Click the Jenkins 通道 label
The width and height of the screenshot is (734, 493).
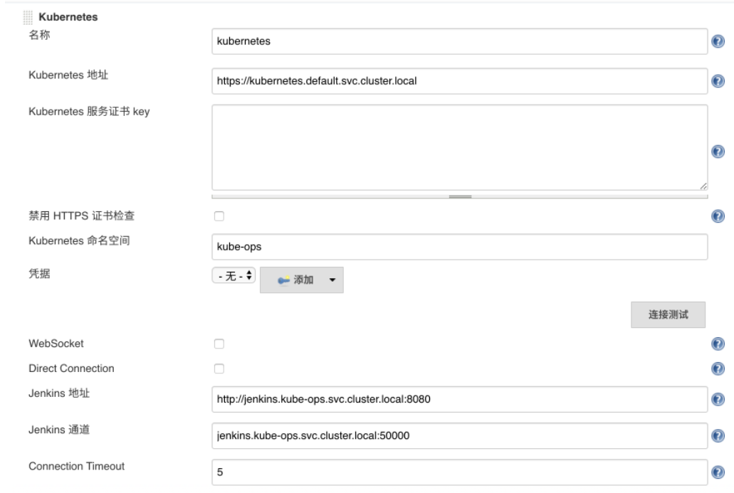tap(59, 430)
